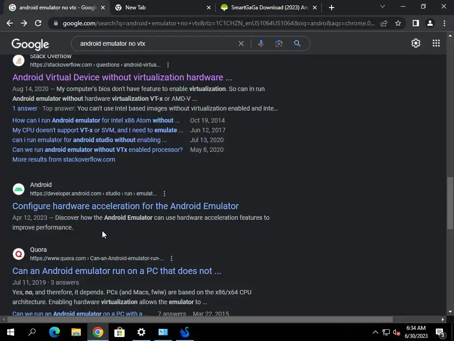Open the tab search chevron

point(383,6)
